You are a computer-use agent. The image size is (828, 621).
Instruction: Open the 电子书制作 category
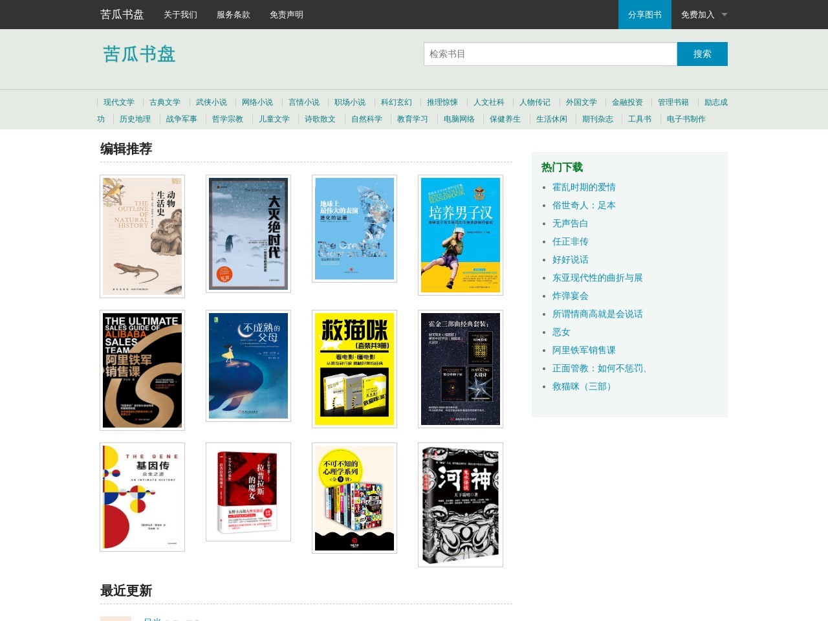tap(686, 119)
